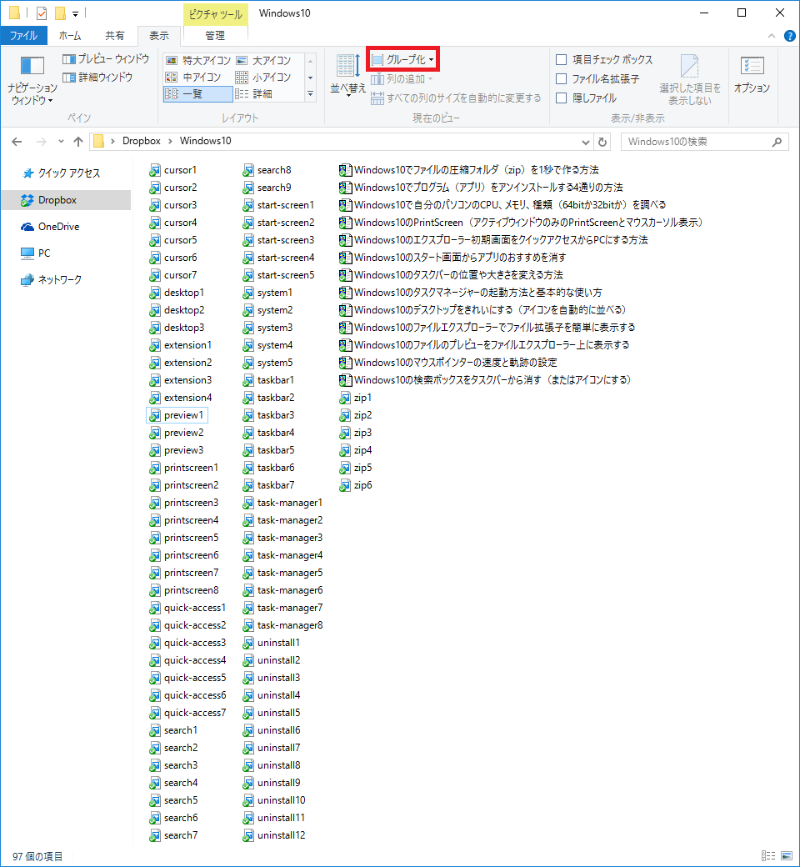Image resolution: width=800 pixels, height=867 pixels.
Task: Toggle ファイル名拡張子 checkbox
Action: click(562, 79)
